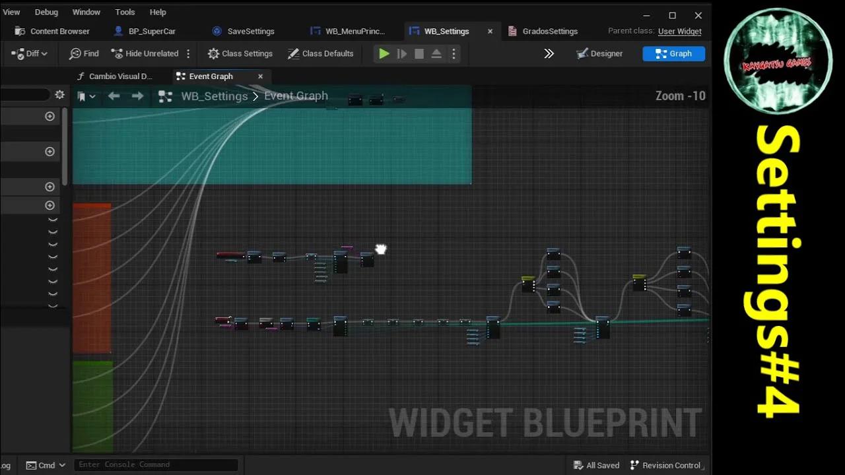This screenshot has width=845, height=475.
Task: Click the Frame Skip playback icon
Action: (402, 53)
